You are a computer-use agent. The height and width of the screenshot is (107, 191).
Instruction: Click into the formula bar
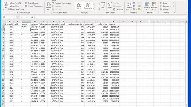click(110, 17)
